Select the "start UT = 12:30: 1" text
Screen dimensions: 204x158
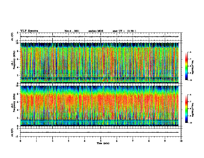(x=124, y=31)
